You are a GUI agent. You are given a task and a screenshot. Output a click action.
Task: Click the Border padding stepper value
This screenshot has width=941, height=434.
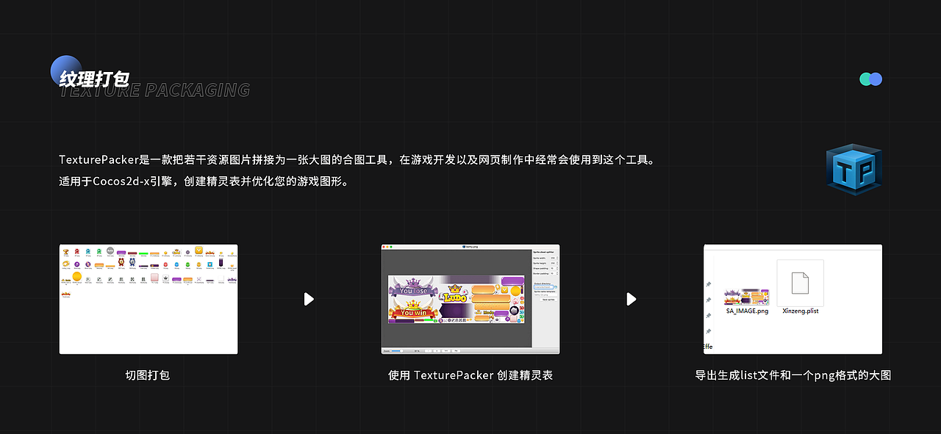pos(553,273)
